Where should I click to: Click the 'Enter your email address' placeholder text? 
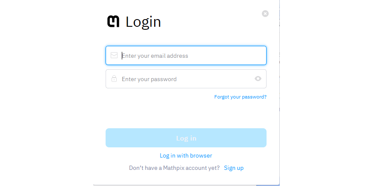click(155, 56)
